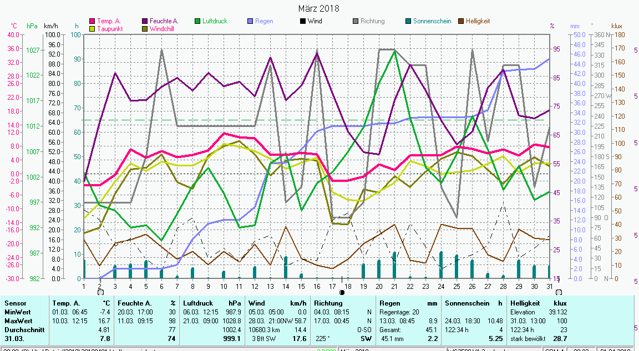Click the Temp. A. pink legend swatch

pos(92,21)
